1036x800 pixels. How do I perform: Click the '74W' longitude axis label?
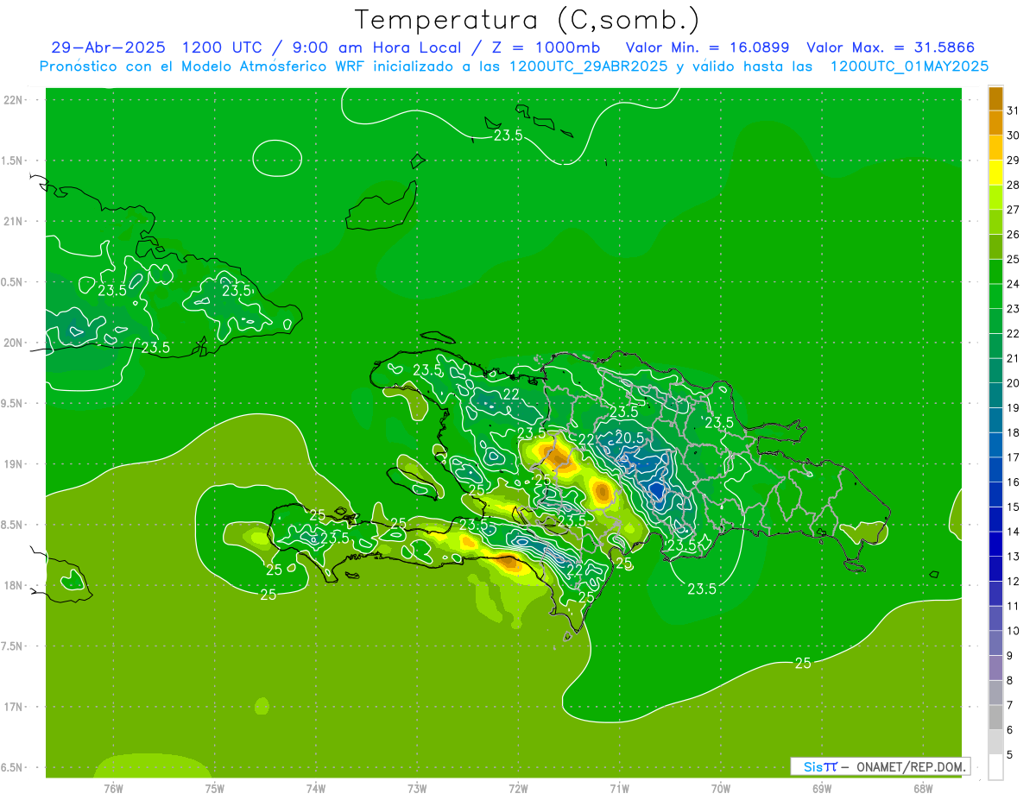[x=316, y=789]
